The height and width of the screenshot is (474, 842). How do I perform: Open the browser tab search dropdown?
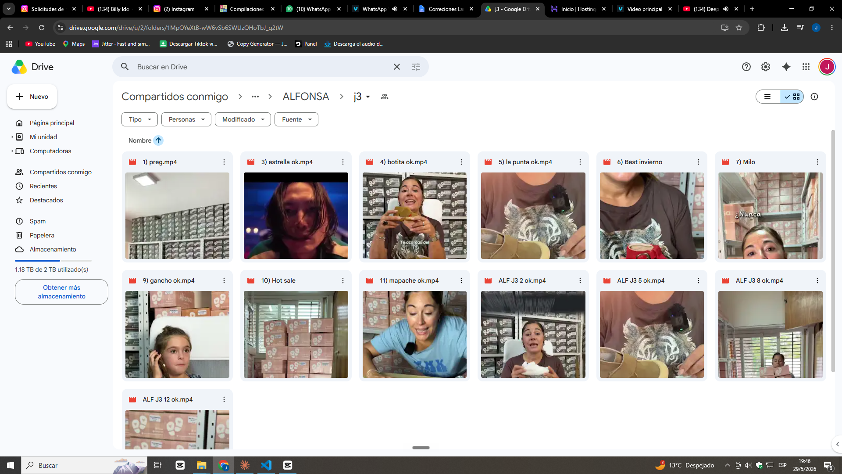pyautogui.click(x=9, y=9)
